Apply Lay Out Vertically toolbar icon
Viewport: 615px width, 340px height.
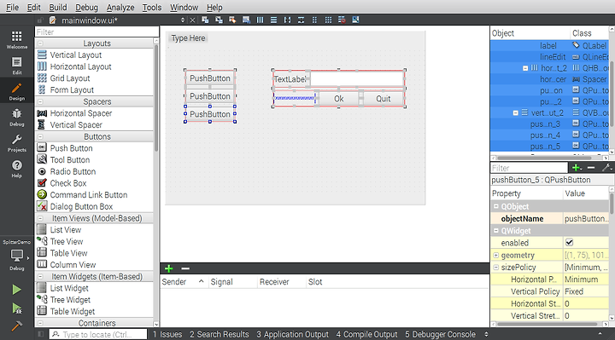(x=274, y=20)
